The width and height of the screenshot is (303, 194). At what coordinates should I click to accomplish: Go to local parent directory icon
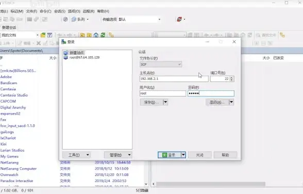pos(82,35)
